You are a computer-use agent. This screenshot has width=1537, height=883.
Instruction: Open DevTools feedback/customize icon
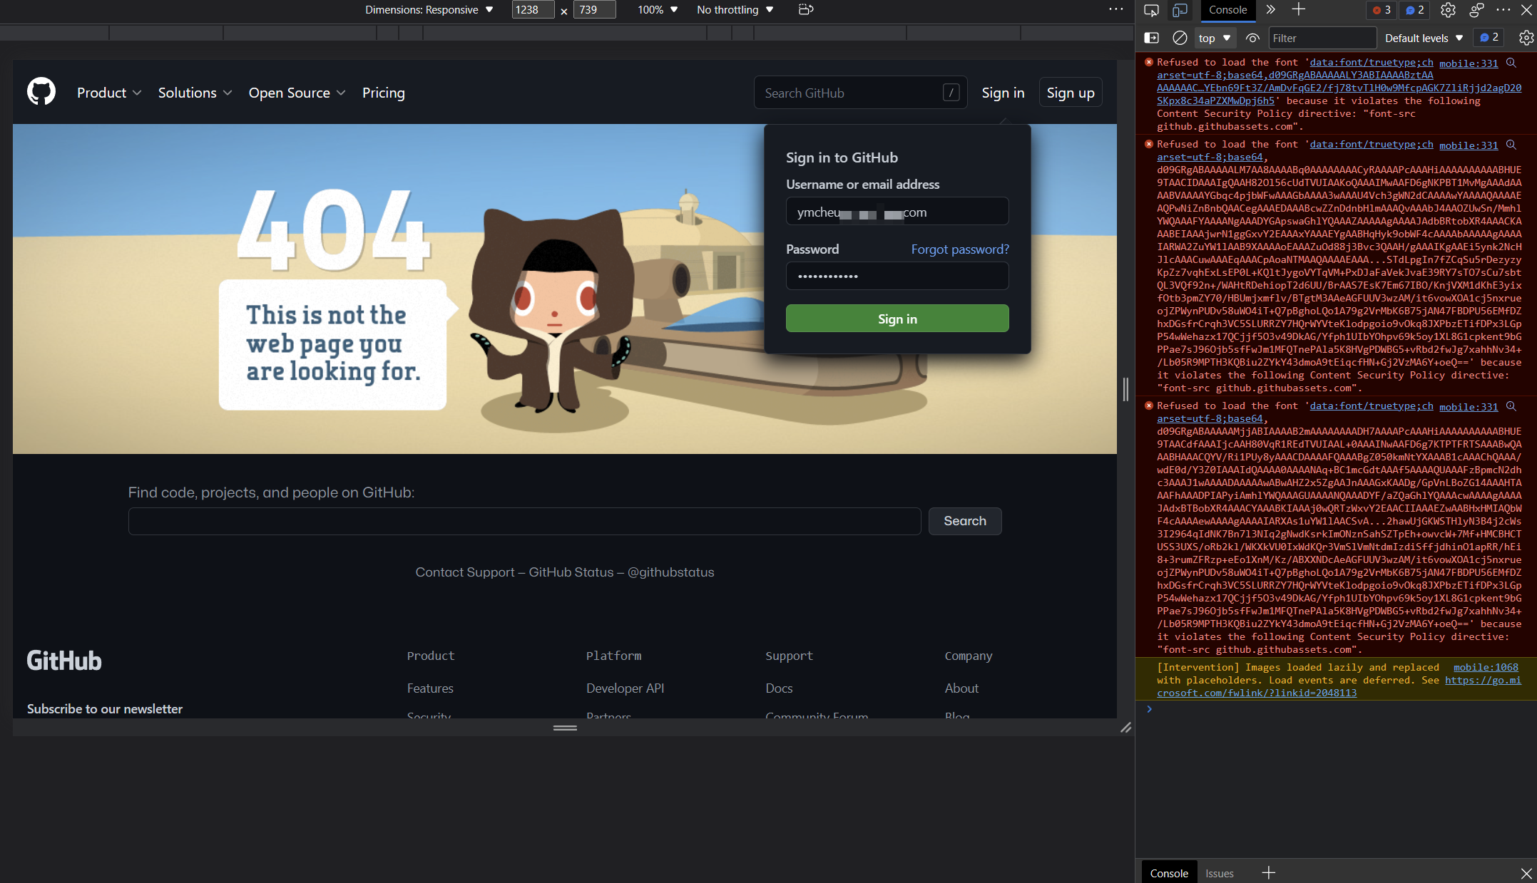pos(1476,10)
